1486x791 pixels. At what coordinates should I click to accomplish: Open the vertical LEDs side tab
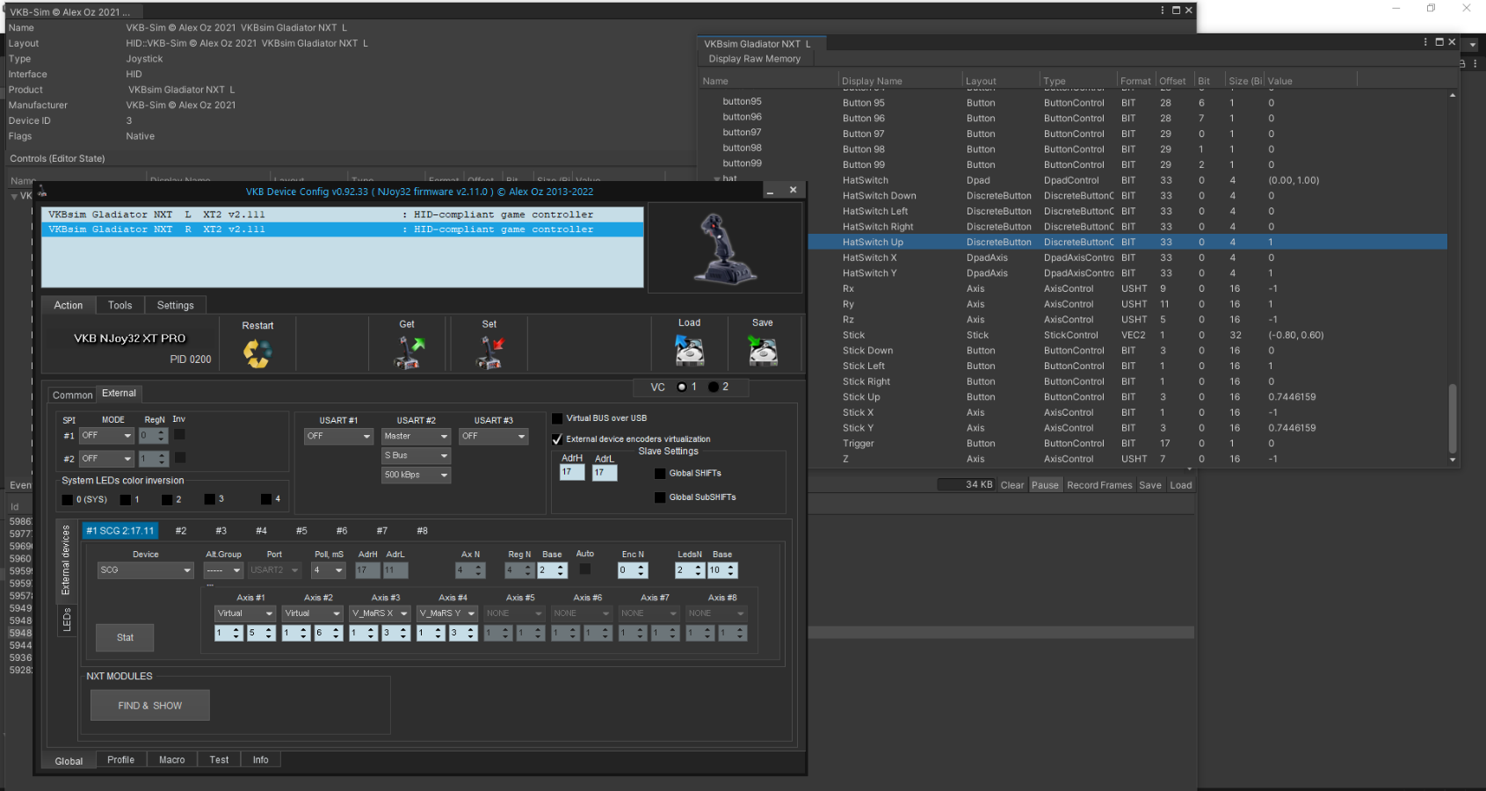pos(67,620)
